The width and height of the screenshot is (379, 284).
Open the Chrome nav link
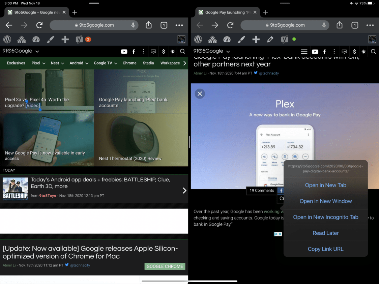(129, 63)
